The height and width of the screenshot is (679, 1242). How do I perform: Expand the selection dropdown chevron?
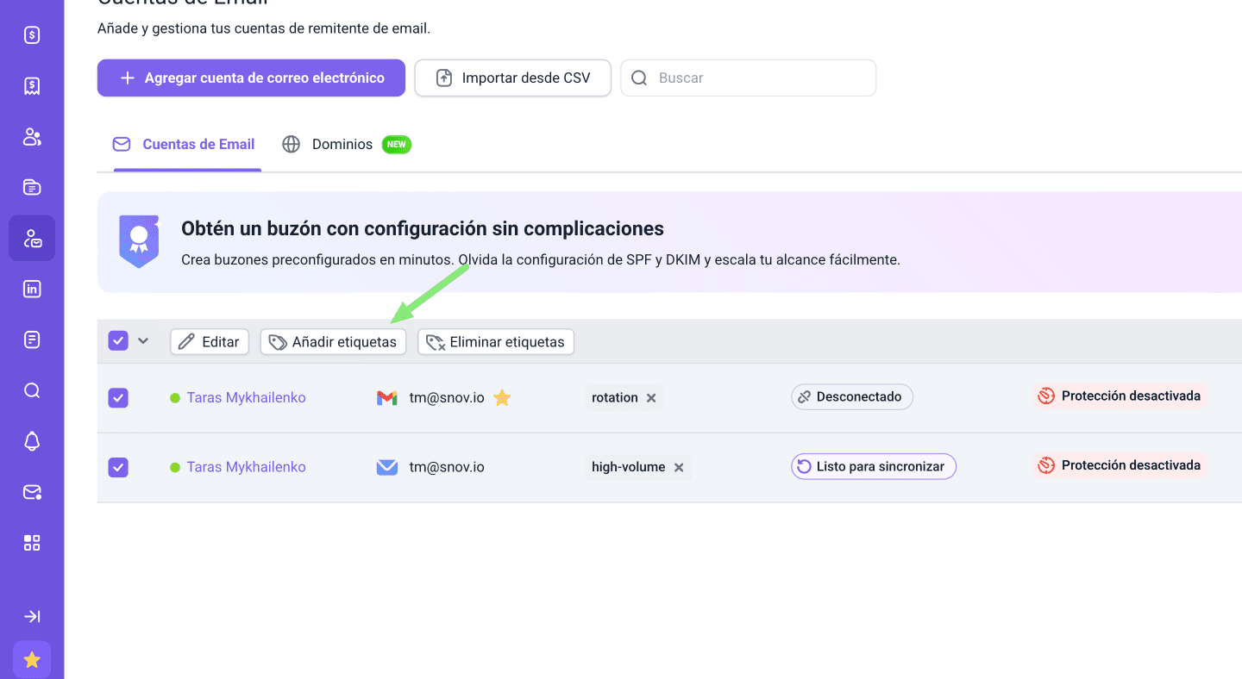[143, 341]
